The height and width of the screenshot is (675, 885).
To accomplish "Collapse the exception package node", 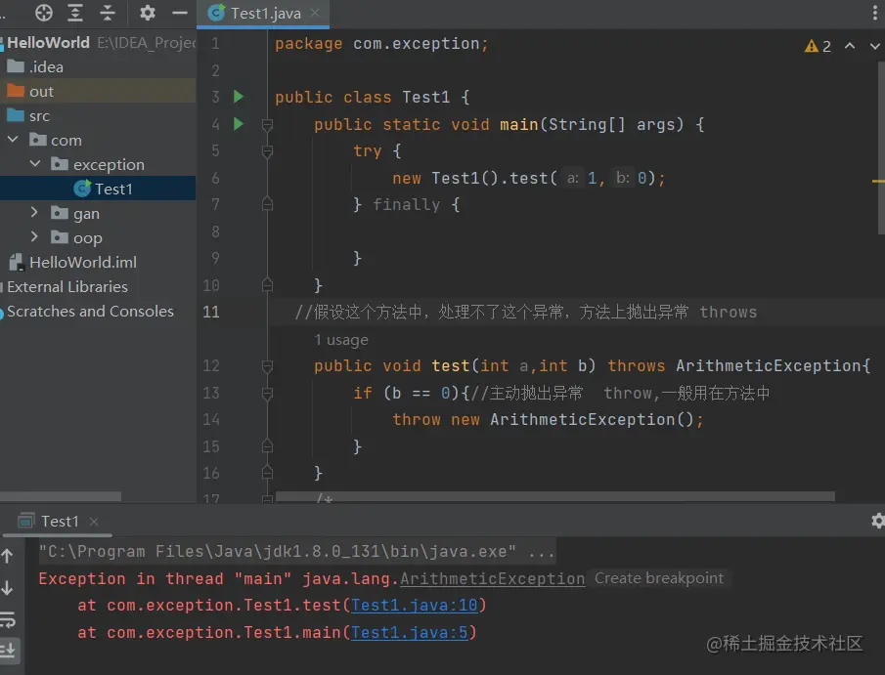I will pyautogui.click(x=35, y=163).
